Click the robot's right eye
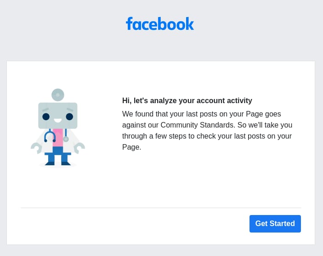The width and height of the screenshot is (323, 256). (x=69, y=116)
